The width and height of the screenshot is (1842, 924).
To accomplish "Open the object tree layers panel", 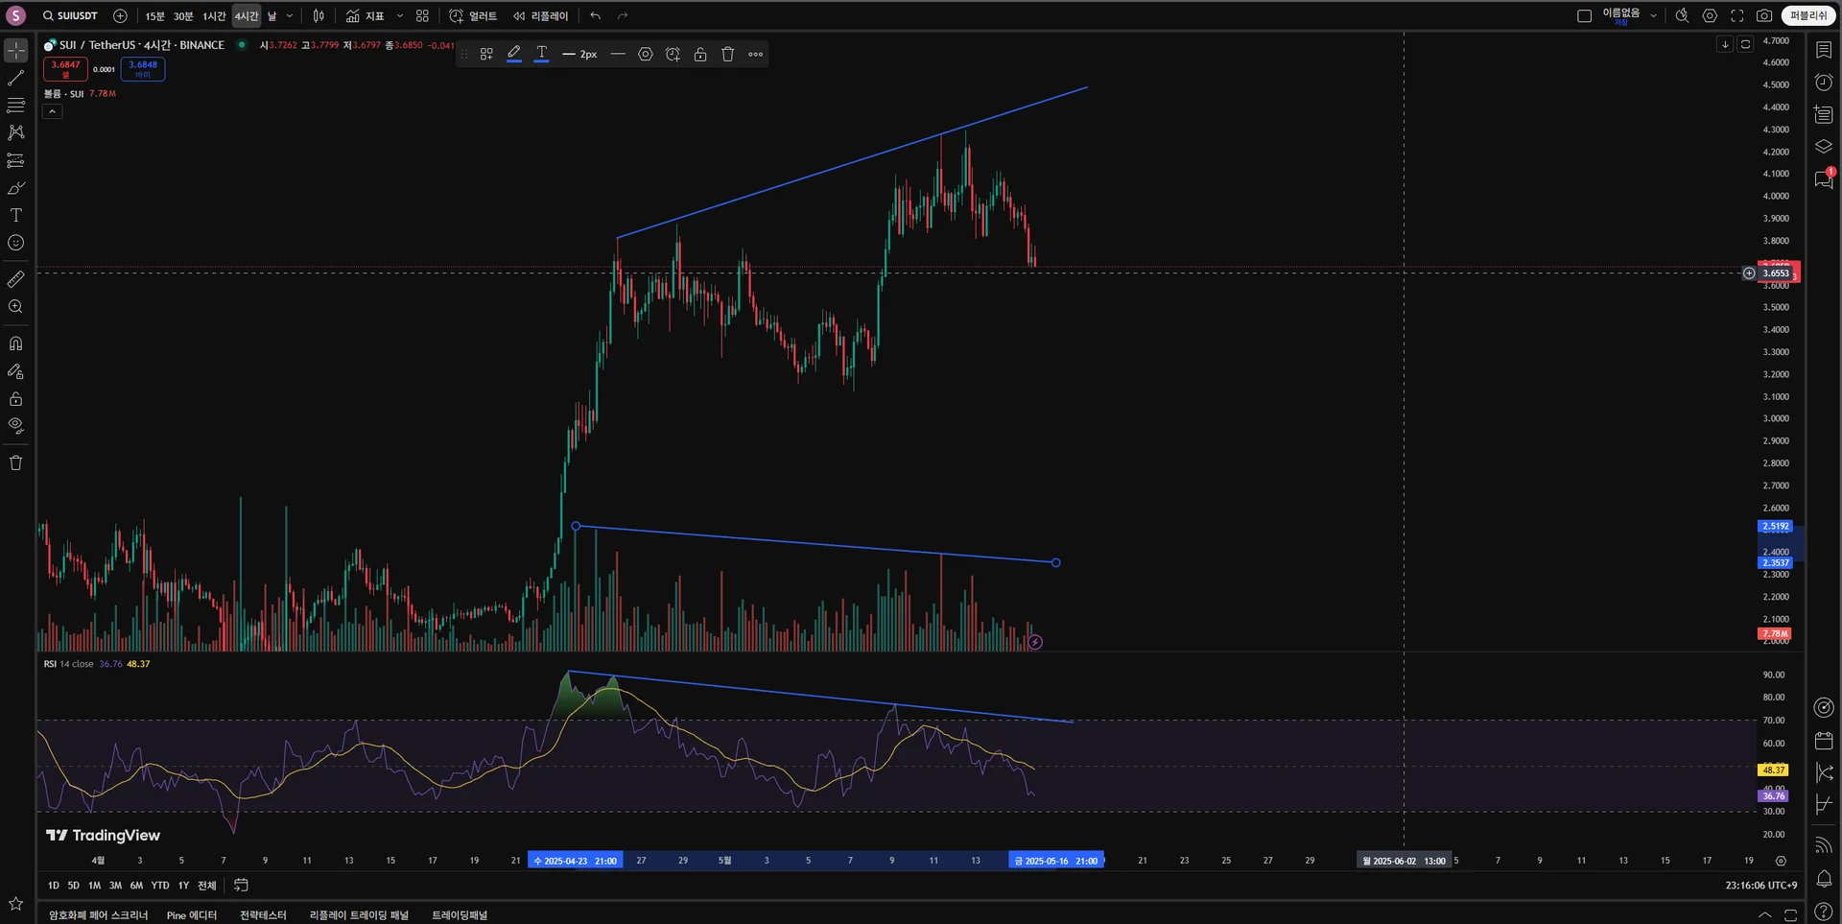I will pos(1824,147).
